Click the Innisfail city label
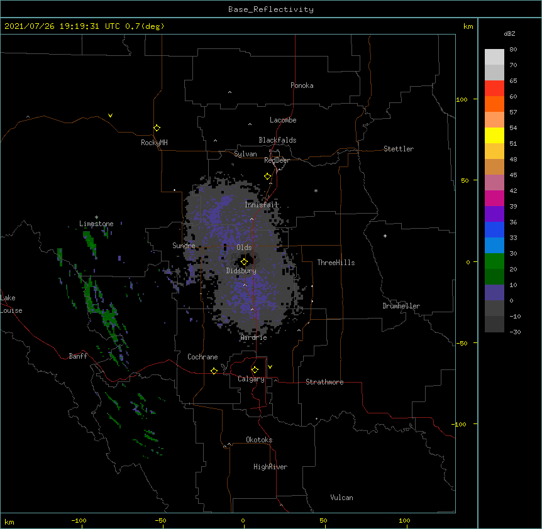The height and width of the screenshot is (529, 542). [262, 205]
